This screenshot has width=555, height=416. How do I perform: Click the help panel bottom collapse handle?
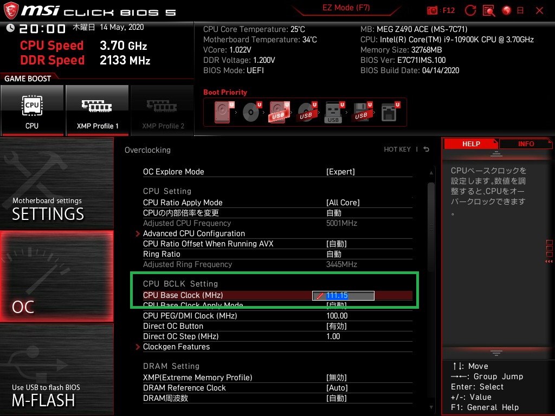(x=496, y=353)
